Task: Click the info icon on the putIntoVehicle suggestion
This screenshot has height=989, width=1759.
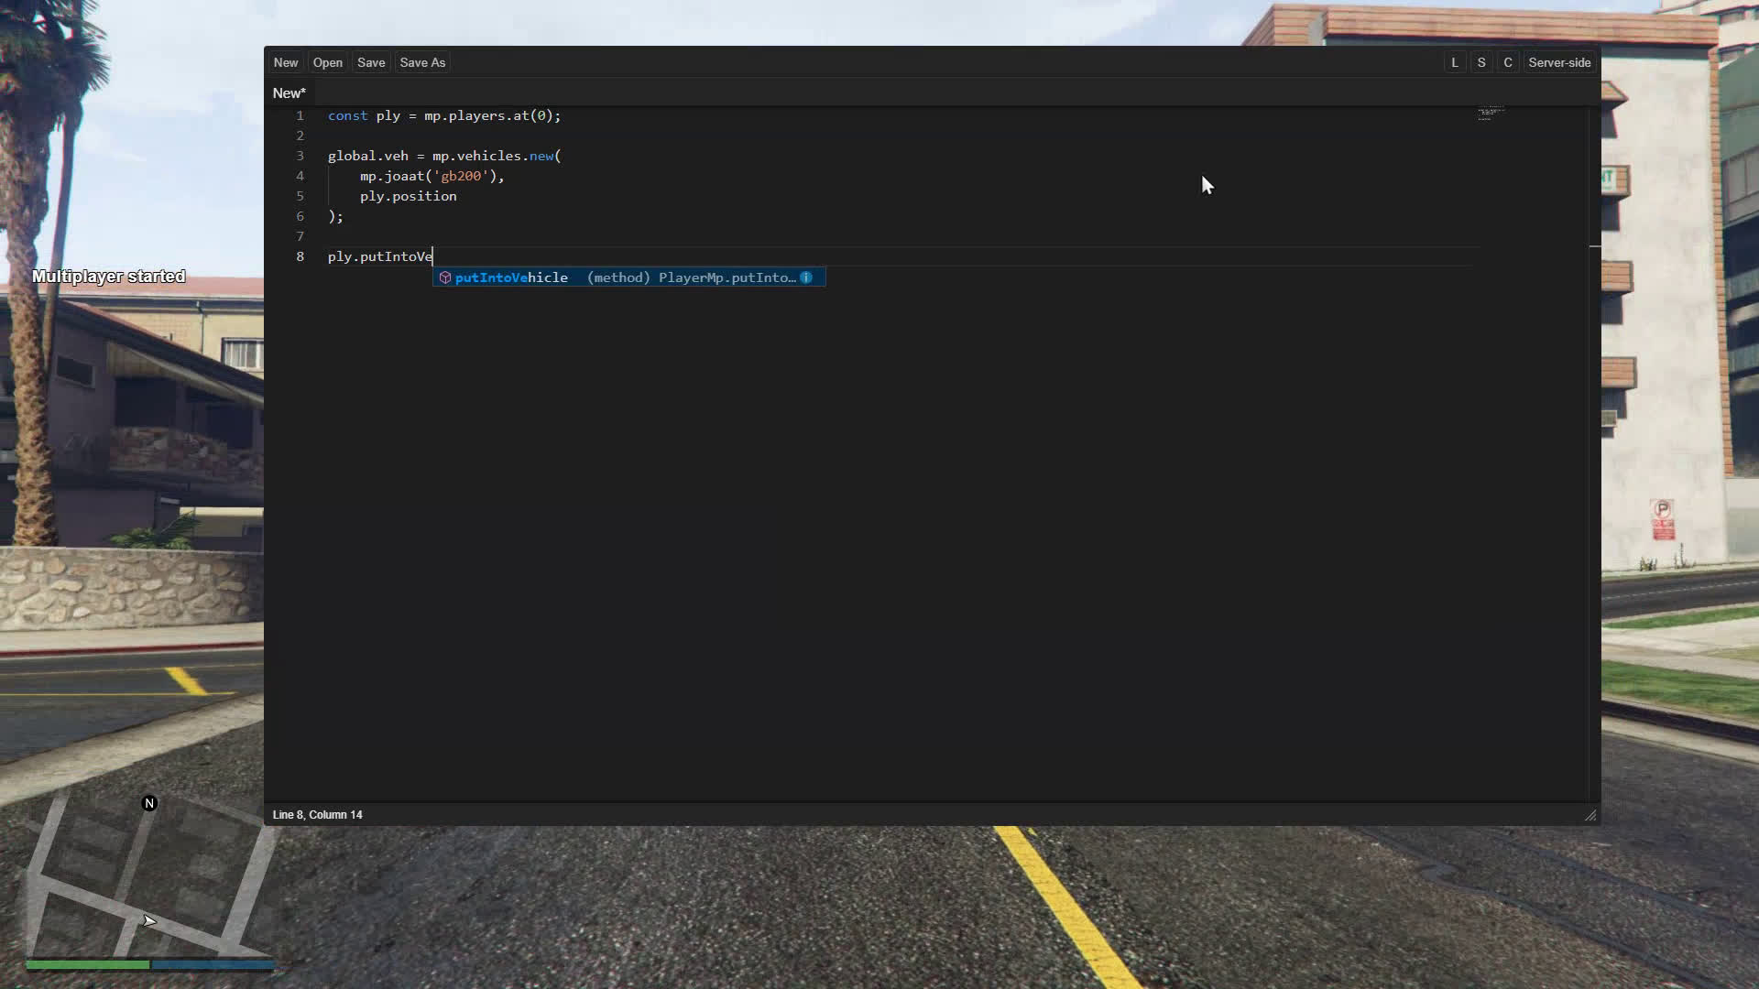Action: pyautogui.click(x=807, y=277)
